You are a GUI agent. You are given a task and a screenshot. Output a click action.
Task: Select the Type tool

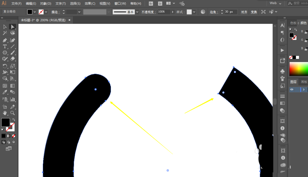(5, 46)
